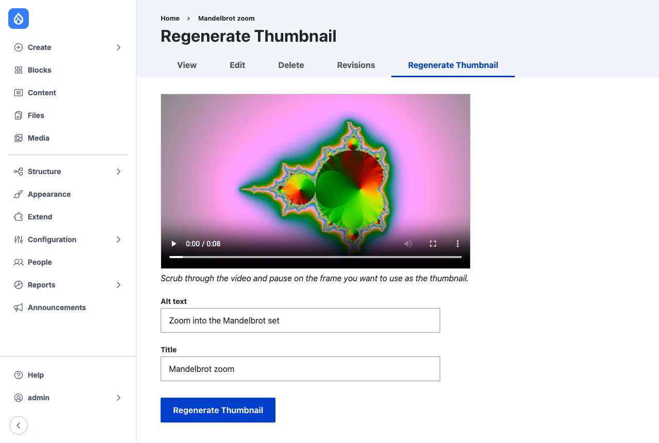Open the video's three-dot options menu

pyautogui.click(x=458, y=244)
